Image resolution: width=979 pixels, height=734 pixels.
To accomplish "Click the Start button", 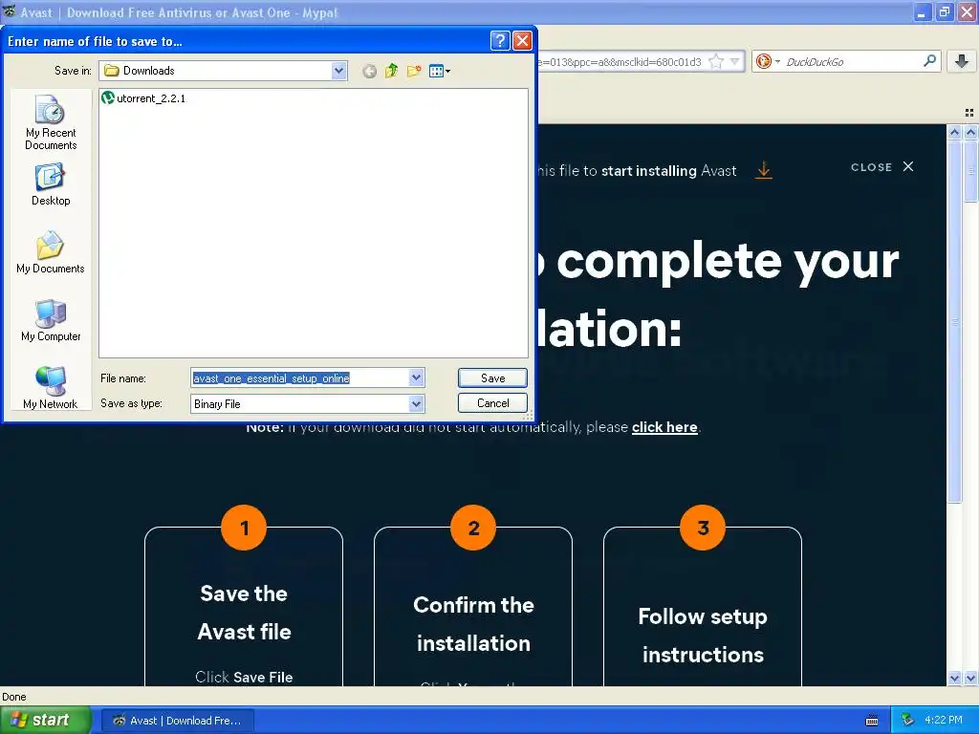I will (45, 721).
